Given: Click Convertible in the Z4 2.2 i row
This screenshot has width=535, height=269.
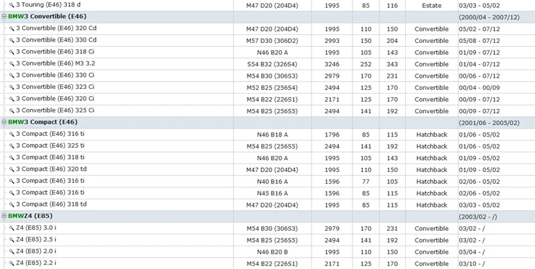Looking at the screenshot, I should pyautogui.click(x=431, y=264).
